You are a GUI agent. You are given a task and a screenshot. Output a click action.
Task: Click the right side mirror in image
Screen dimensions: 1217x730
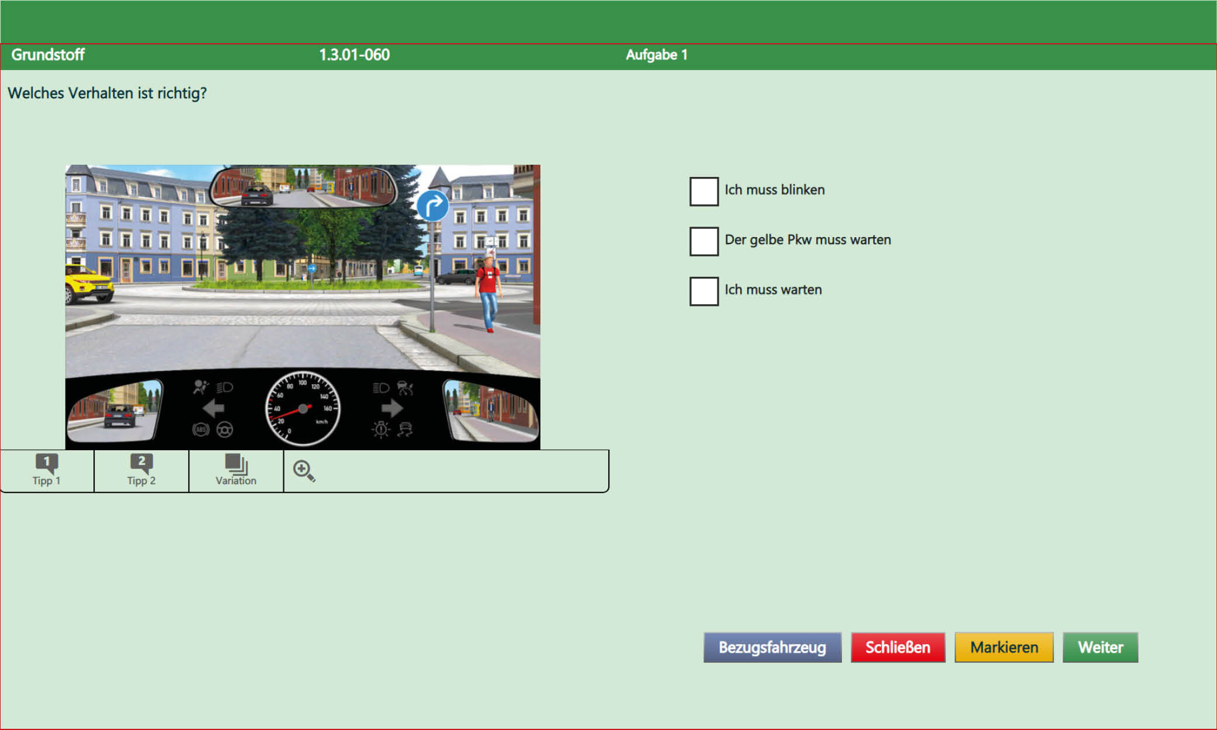490,410
